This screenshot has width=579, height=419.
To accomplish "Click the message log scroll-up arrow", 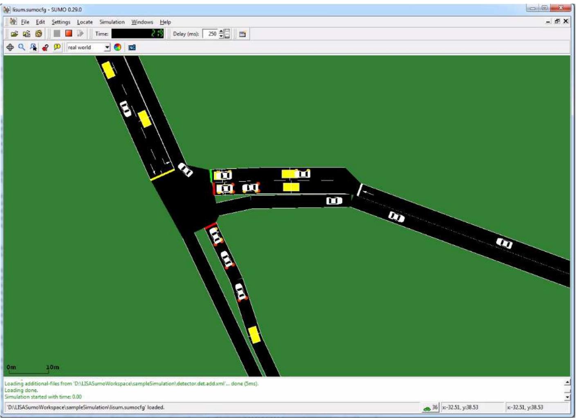I will (x=567, y=383).
